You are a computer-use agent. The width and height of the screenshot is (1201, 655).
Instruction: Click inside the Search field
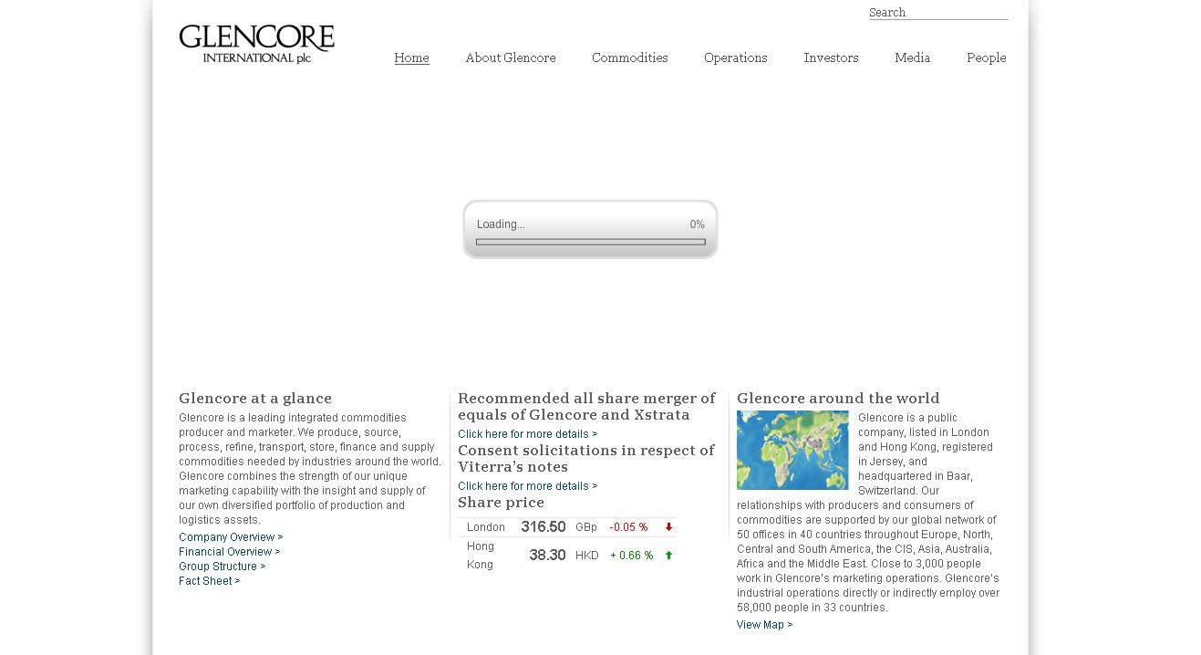tap(938, 12)
